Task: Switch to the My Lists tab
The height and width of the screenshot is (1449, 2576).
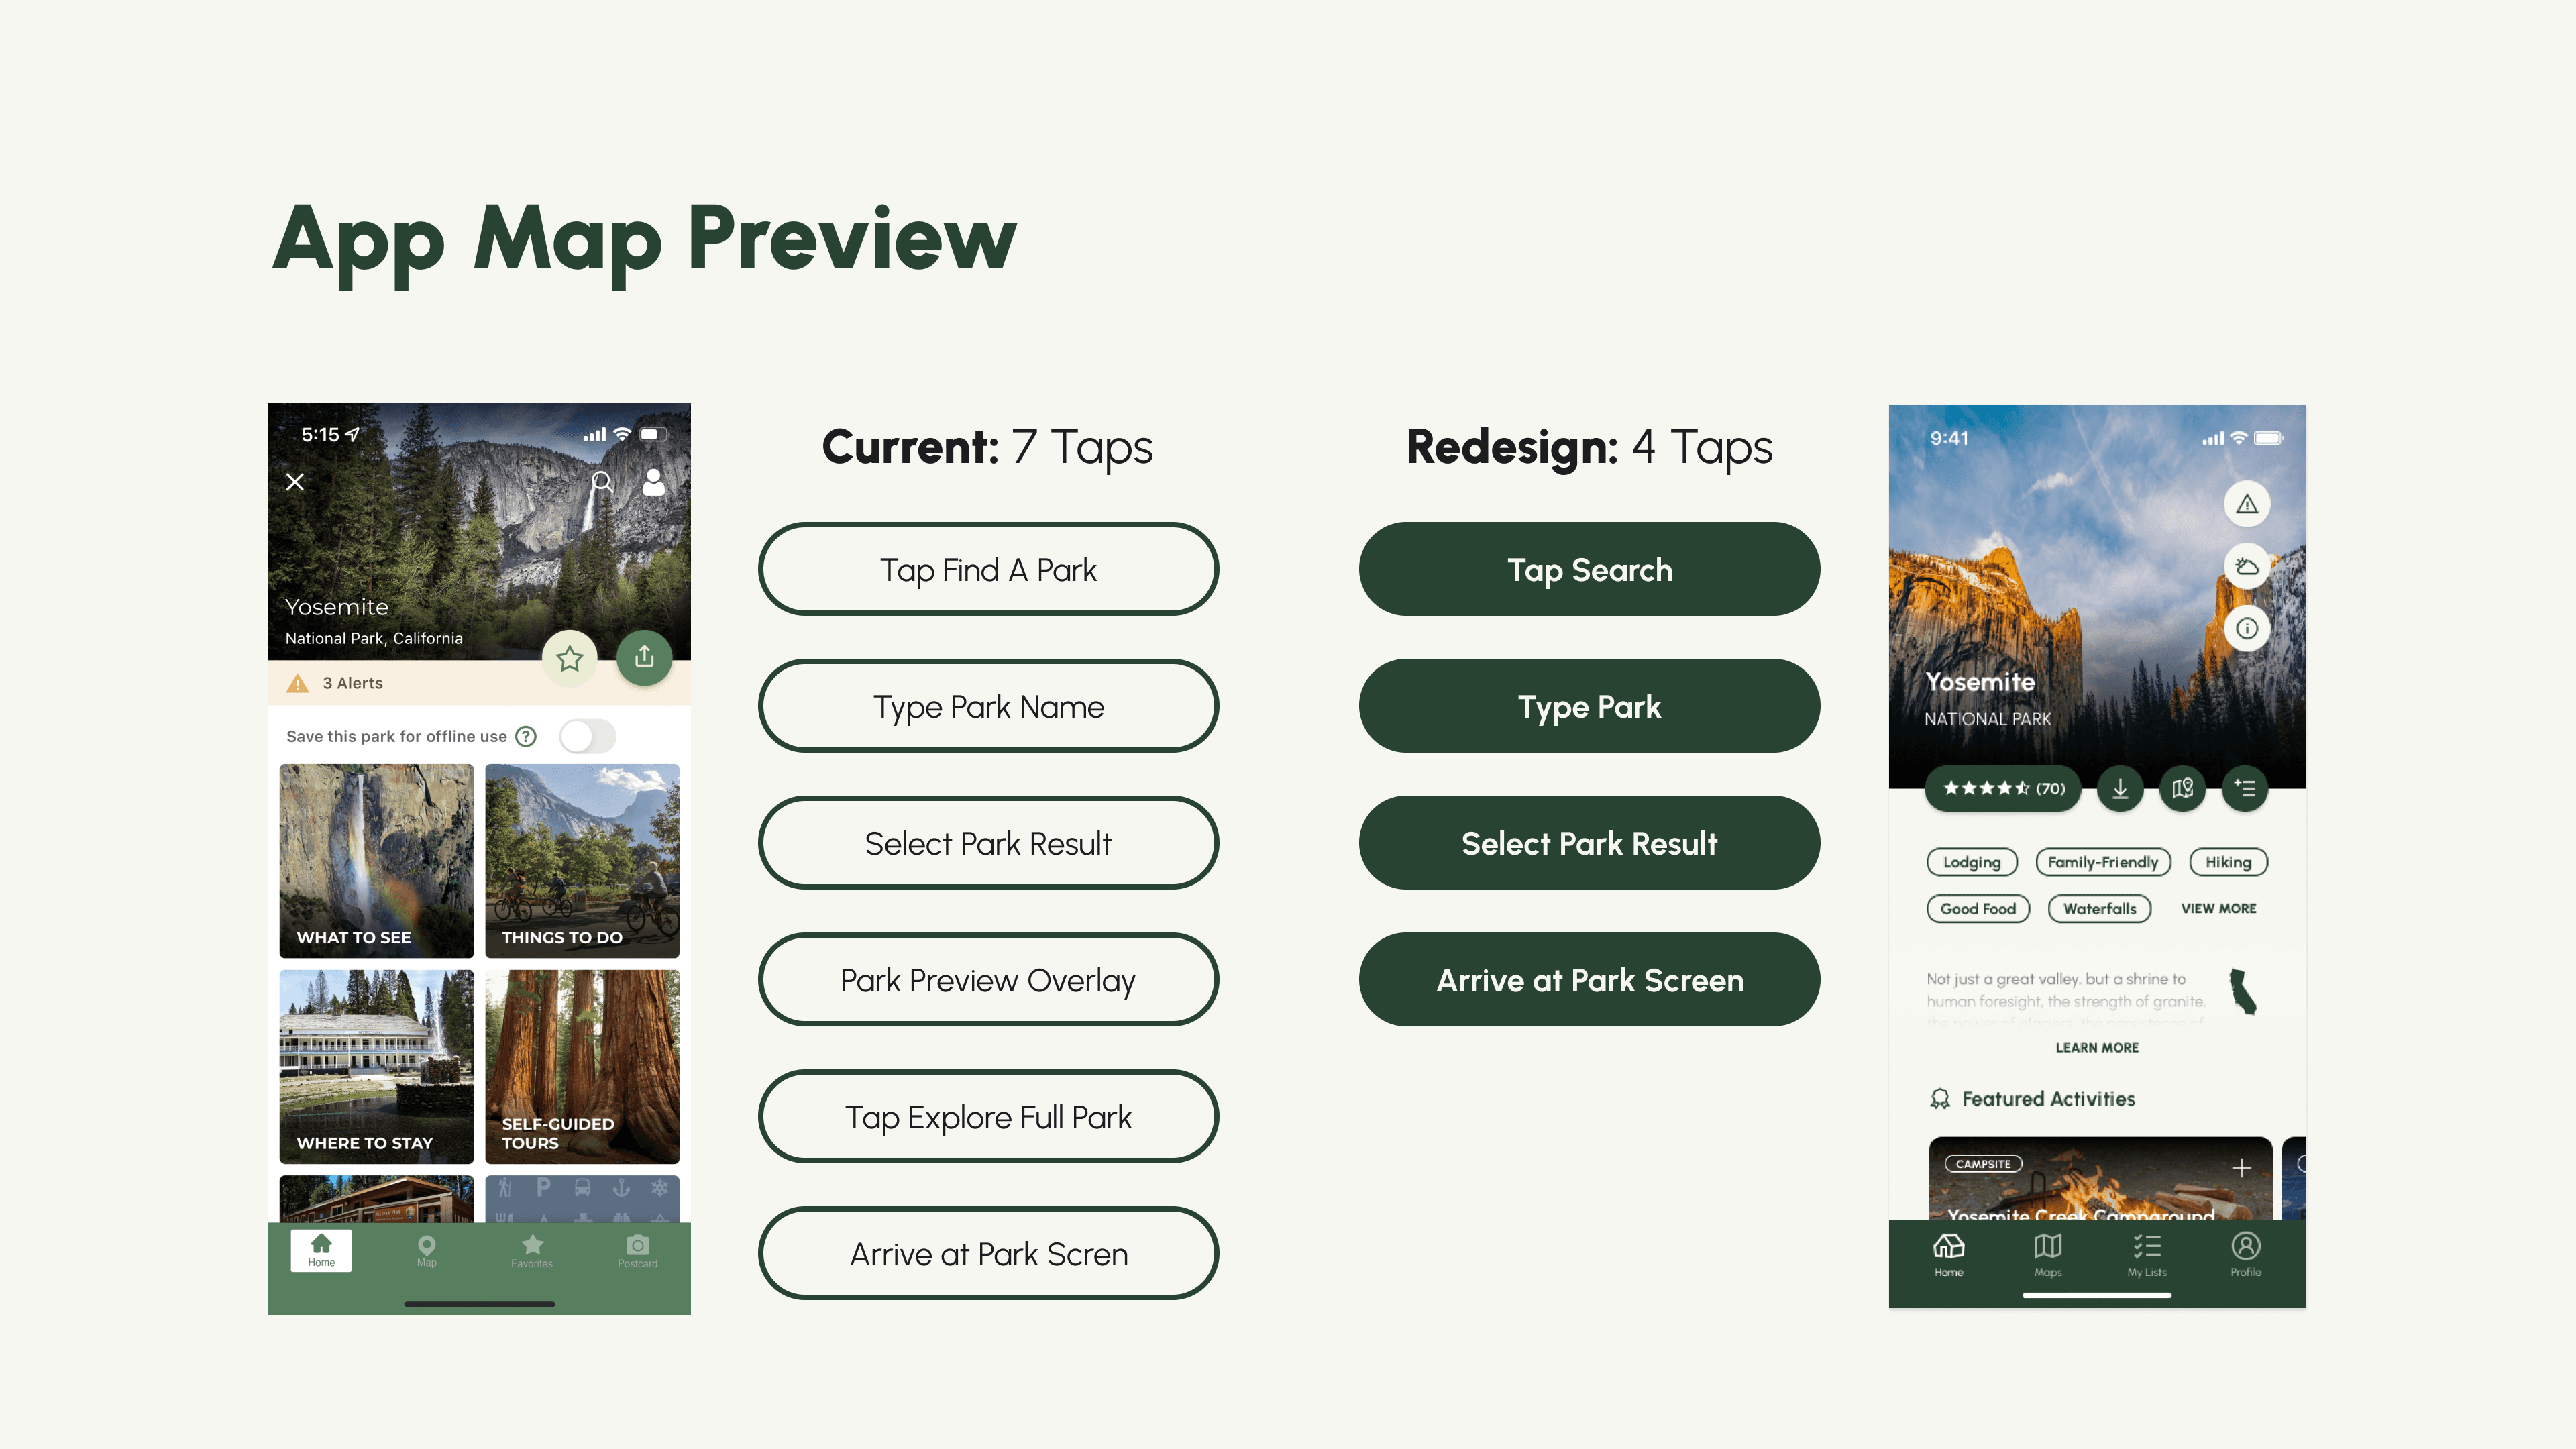Action: 2146,1254
